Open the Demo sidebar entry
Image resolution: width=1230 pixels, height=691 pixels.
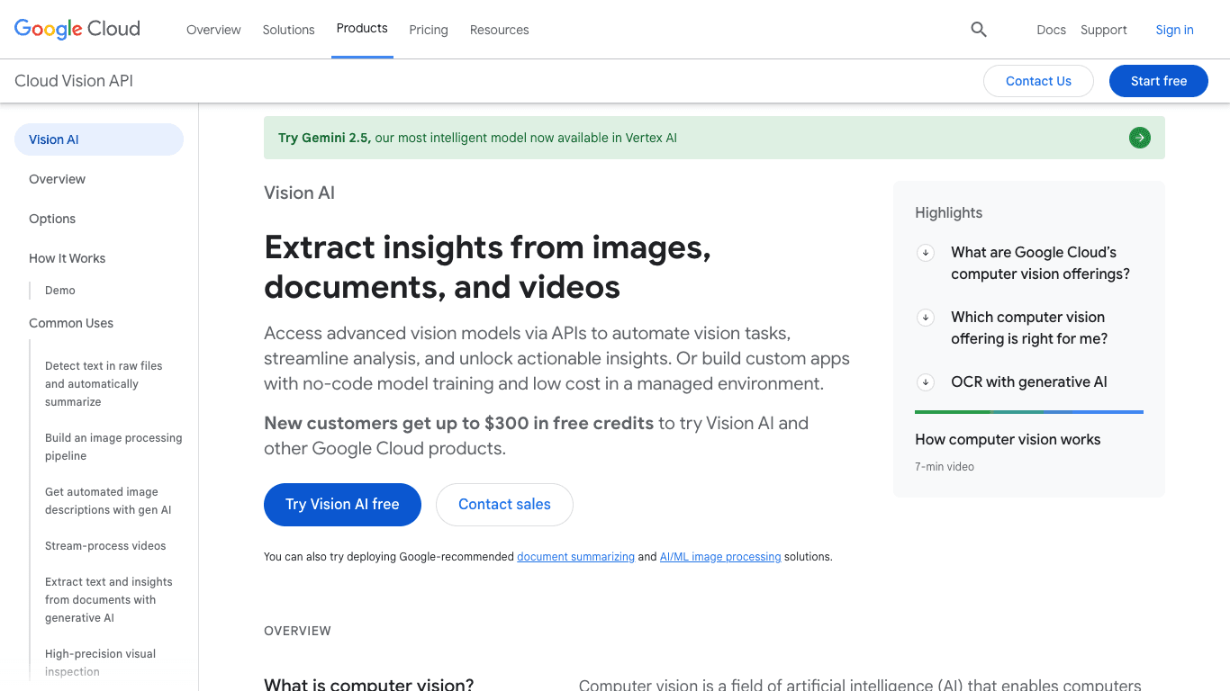[x=60, y=291]
